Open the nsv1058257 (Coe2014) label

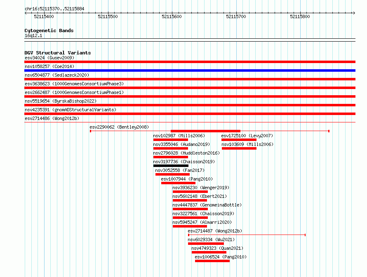49,66
